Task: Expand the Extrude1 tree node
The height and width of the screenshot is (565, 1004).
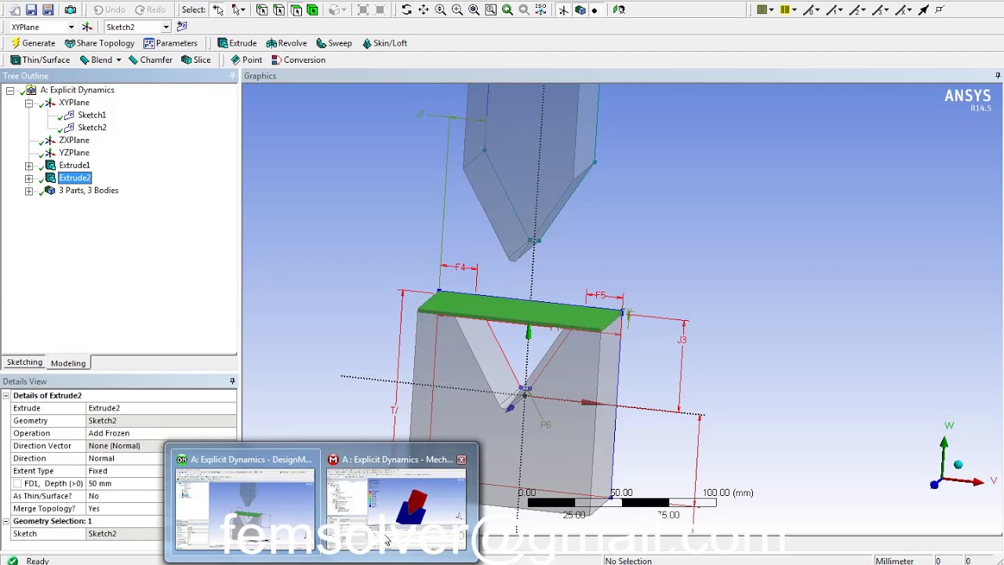Action: pos(29,166)
